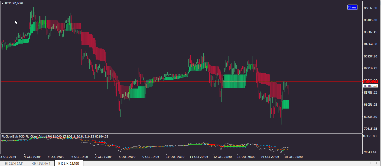Click price scale value 80333.20
Screen dimensions: 381x166
pyautogui.click(x=371, y=117)
